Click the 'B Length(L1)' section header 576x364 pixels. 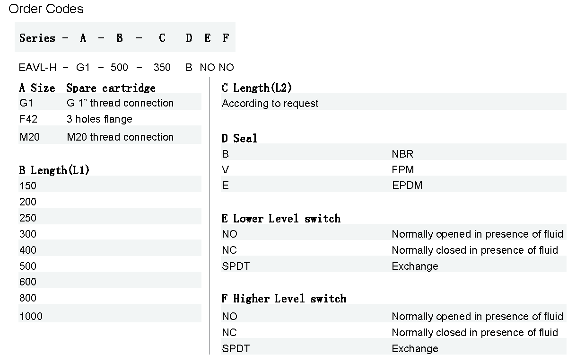(x=54, y=170)
